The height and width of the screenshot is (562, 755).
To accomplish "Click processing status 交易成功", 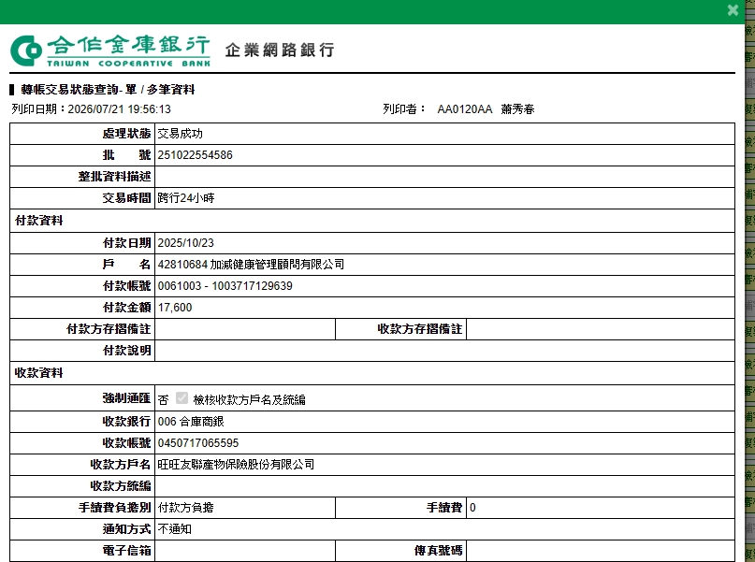I will pyautogui.click(x=180, y=134).
